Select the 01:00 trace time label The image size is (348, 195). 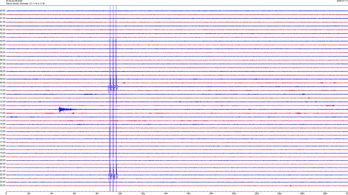[3, 18]
